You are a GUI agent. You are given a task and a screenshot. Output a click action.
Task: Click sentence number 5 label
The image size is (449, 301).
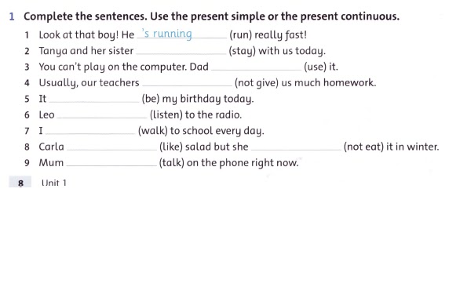(27, 100)
